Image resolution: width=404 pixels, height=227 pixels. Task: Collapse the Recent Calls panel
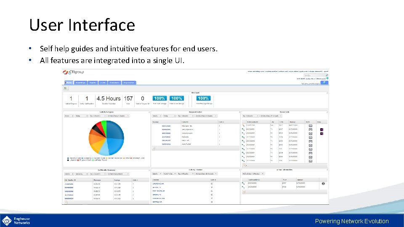[x=327, y=112]
